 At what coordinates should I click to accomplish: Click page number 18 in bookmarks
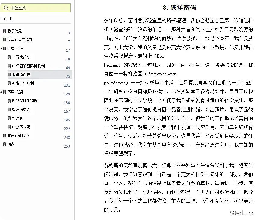[x=68, y=59]
